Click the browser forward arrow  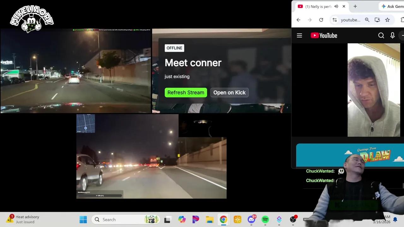pos(310,20)
